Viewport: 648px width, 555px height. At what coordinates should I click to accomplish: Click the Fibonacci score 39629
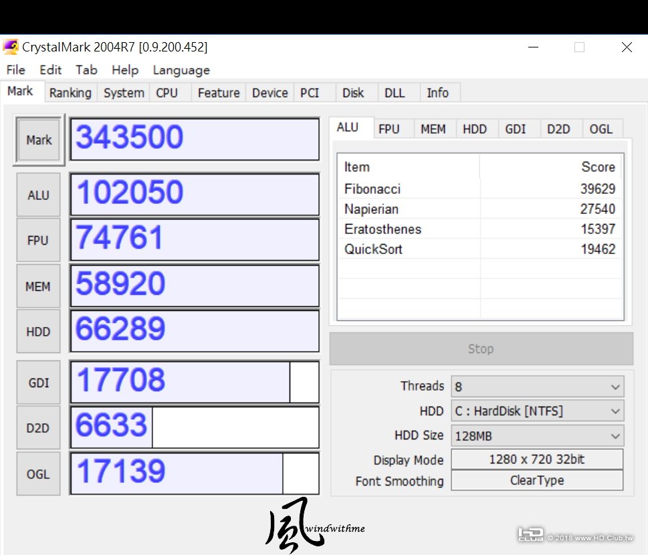(x=598, y=189)
